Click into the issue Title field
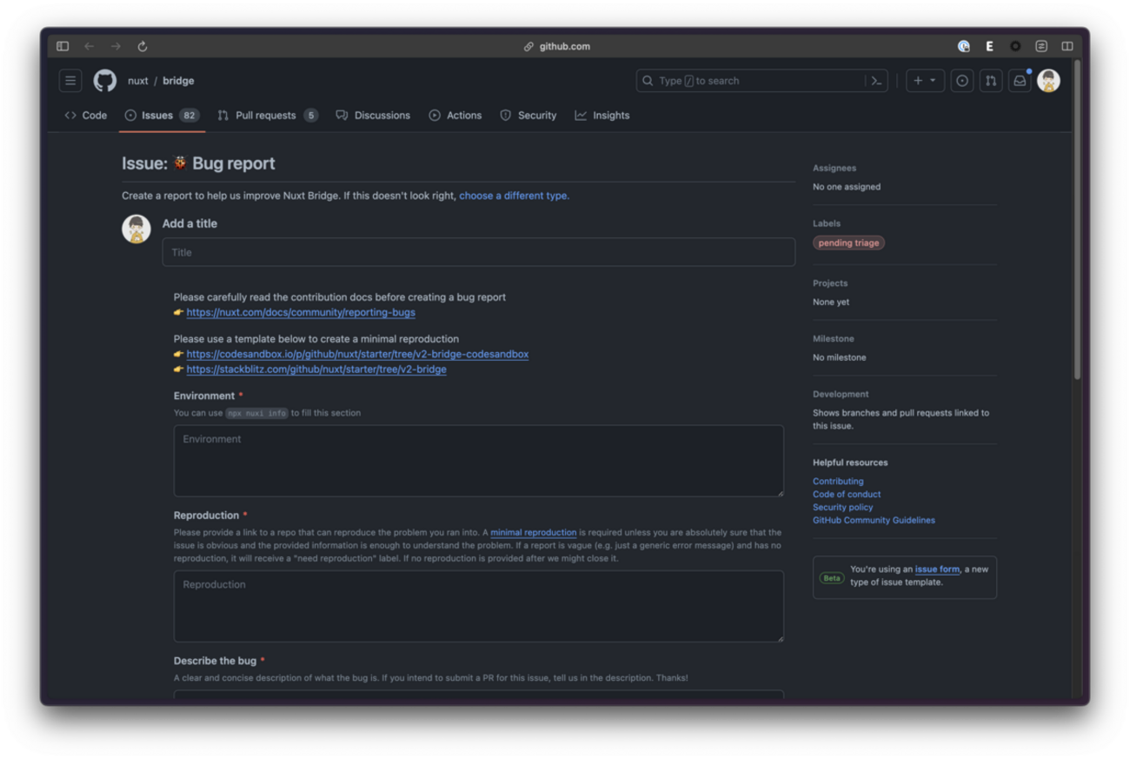This screenshot has height=759, width=1130. (478, 252)
